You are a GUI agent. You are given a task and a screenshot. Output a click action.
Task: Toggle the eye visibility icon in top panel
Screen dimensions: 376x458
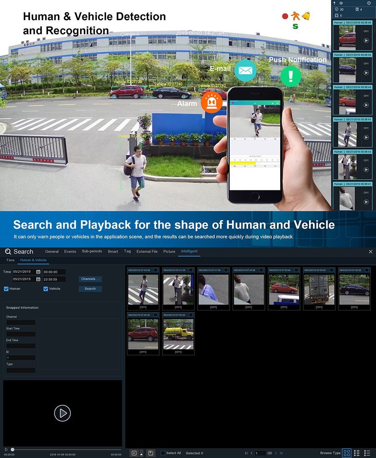pyautogui.click(x=341, y=3)
